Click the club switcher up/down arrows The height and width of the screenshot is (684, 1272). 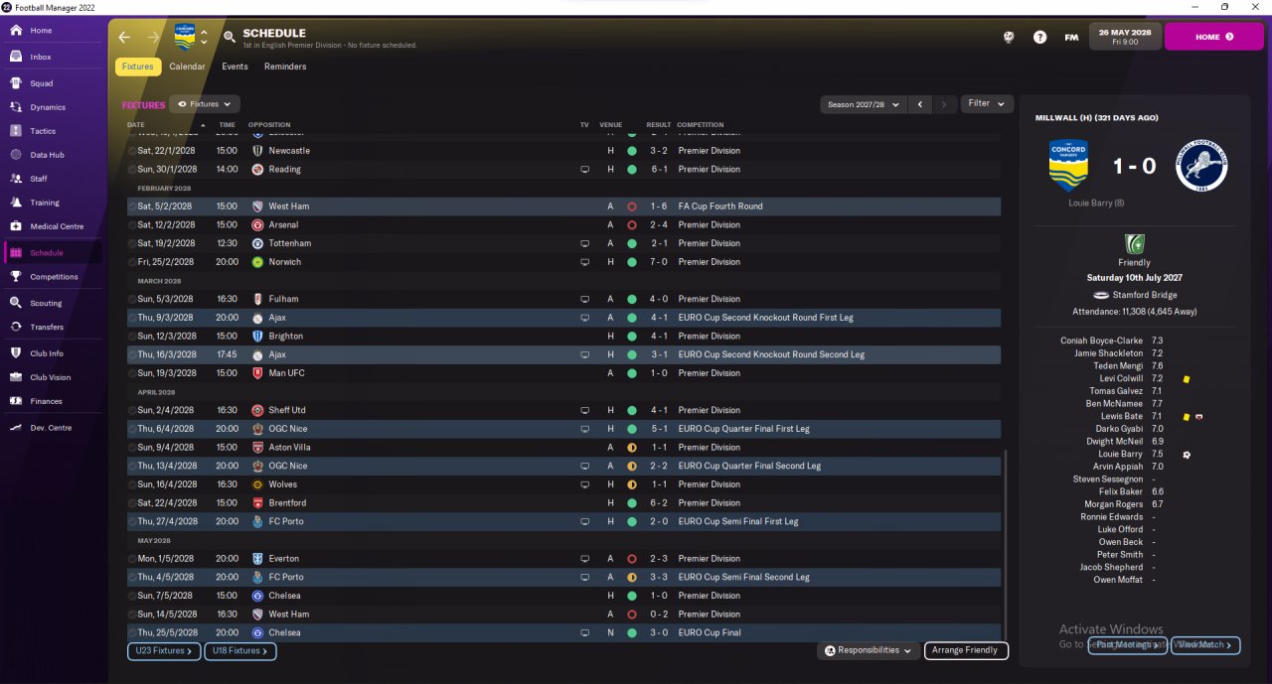point(204,37)
